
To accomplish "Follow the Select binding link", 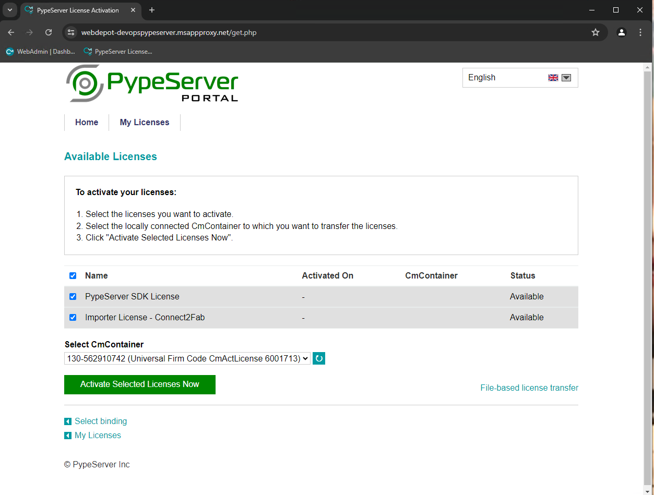I will point(101,421).
